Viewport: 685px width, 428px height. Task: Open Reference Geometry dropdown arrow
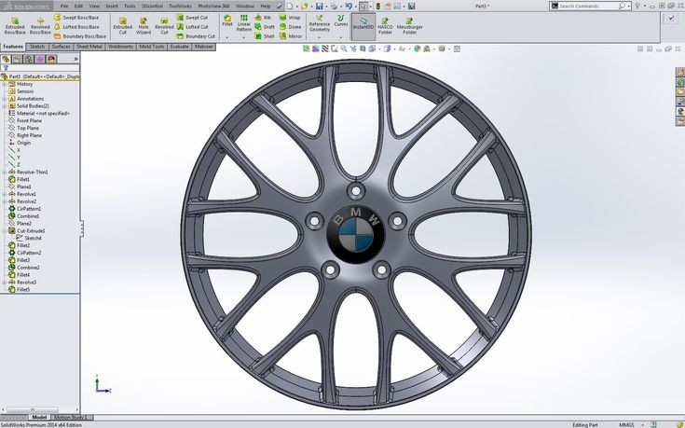coord(320,37)
